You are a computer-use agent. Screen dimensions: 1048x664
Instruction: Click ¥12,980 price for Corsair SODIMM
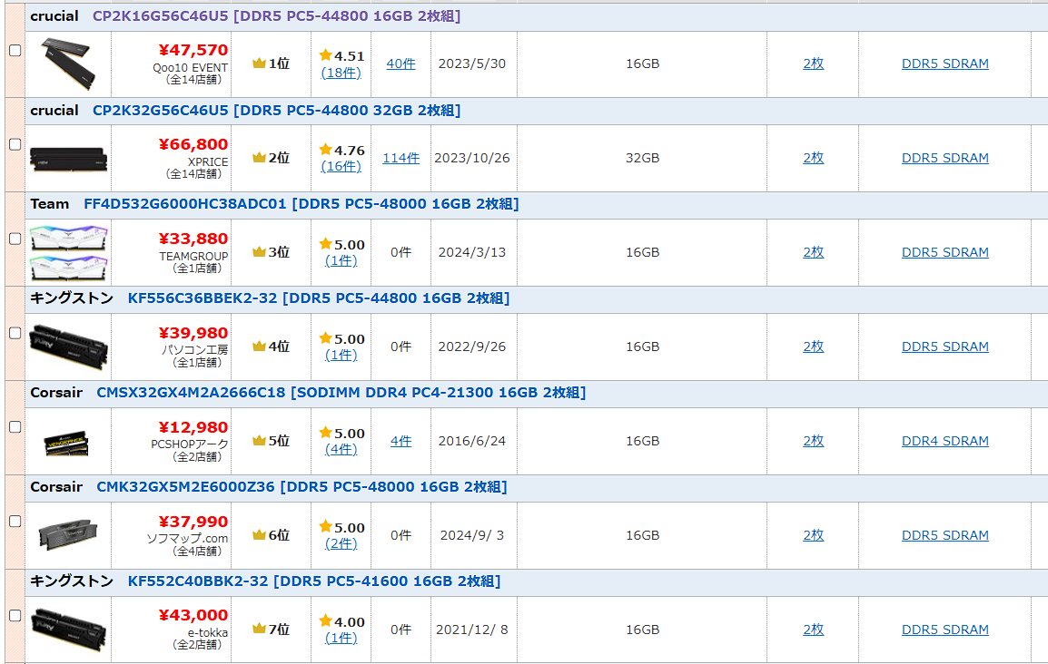pyautogui.click(x=193, y=427)
